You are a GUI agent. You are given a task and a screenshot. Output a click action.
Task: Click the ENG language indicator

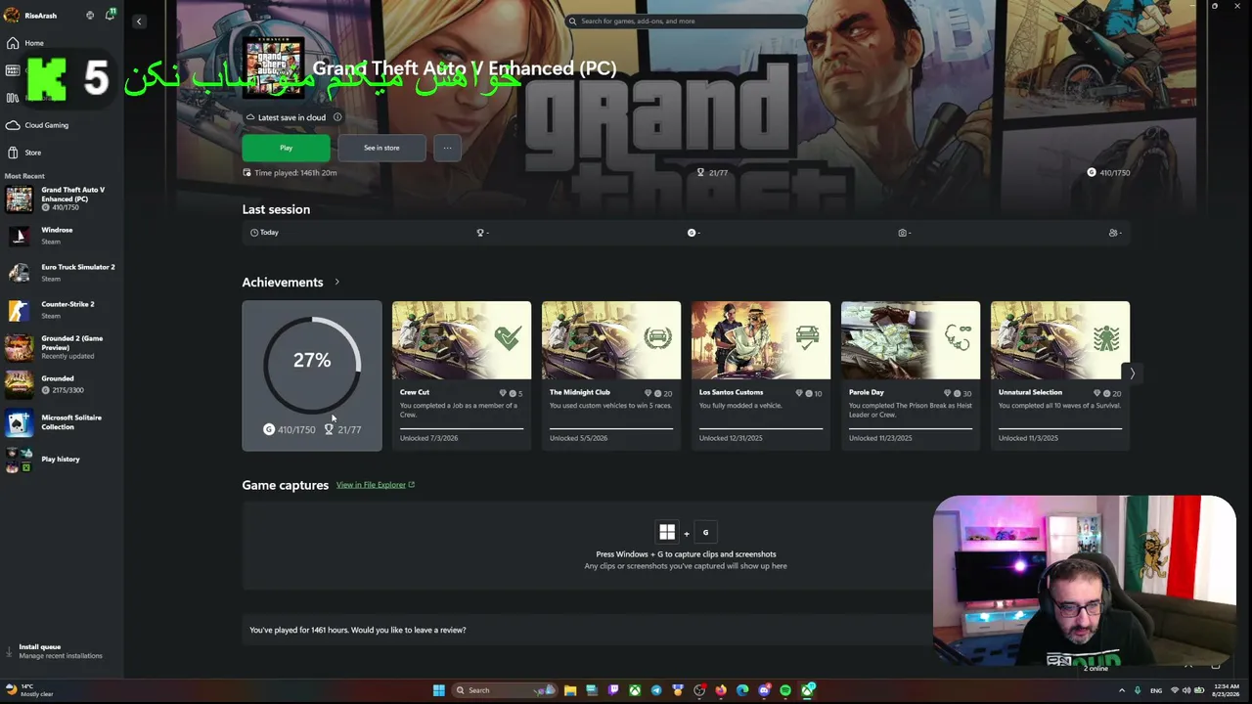tap(1155, 690)
